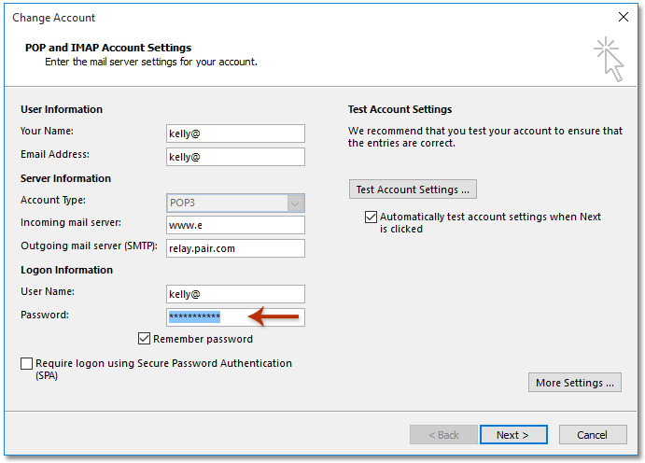The height and width of the screenshot is (463, 645).
Task: Click the cursor wizard icon in header
Action: click(x=609, y=59)
